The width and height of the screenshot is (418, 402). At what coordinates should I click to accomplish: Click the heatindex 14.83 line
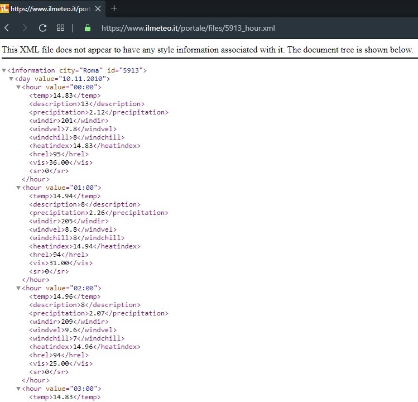click(x=85, y=146)
